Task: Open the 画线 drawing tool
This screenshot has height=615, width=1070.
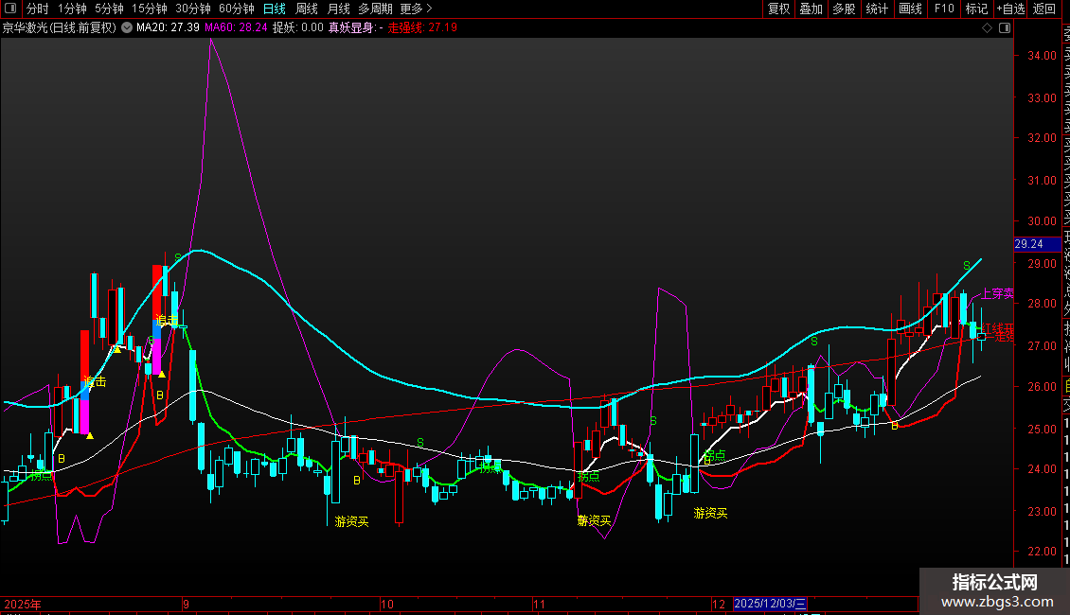Action: pos(910,9)
